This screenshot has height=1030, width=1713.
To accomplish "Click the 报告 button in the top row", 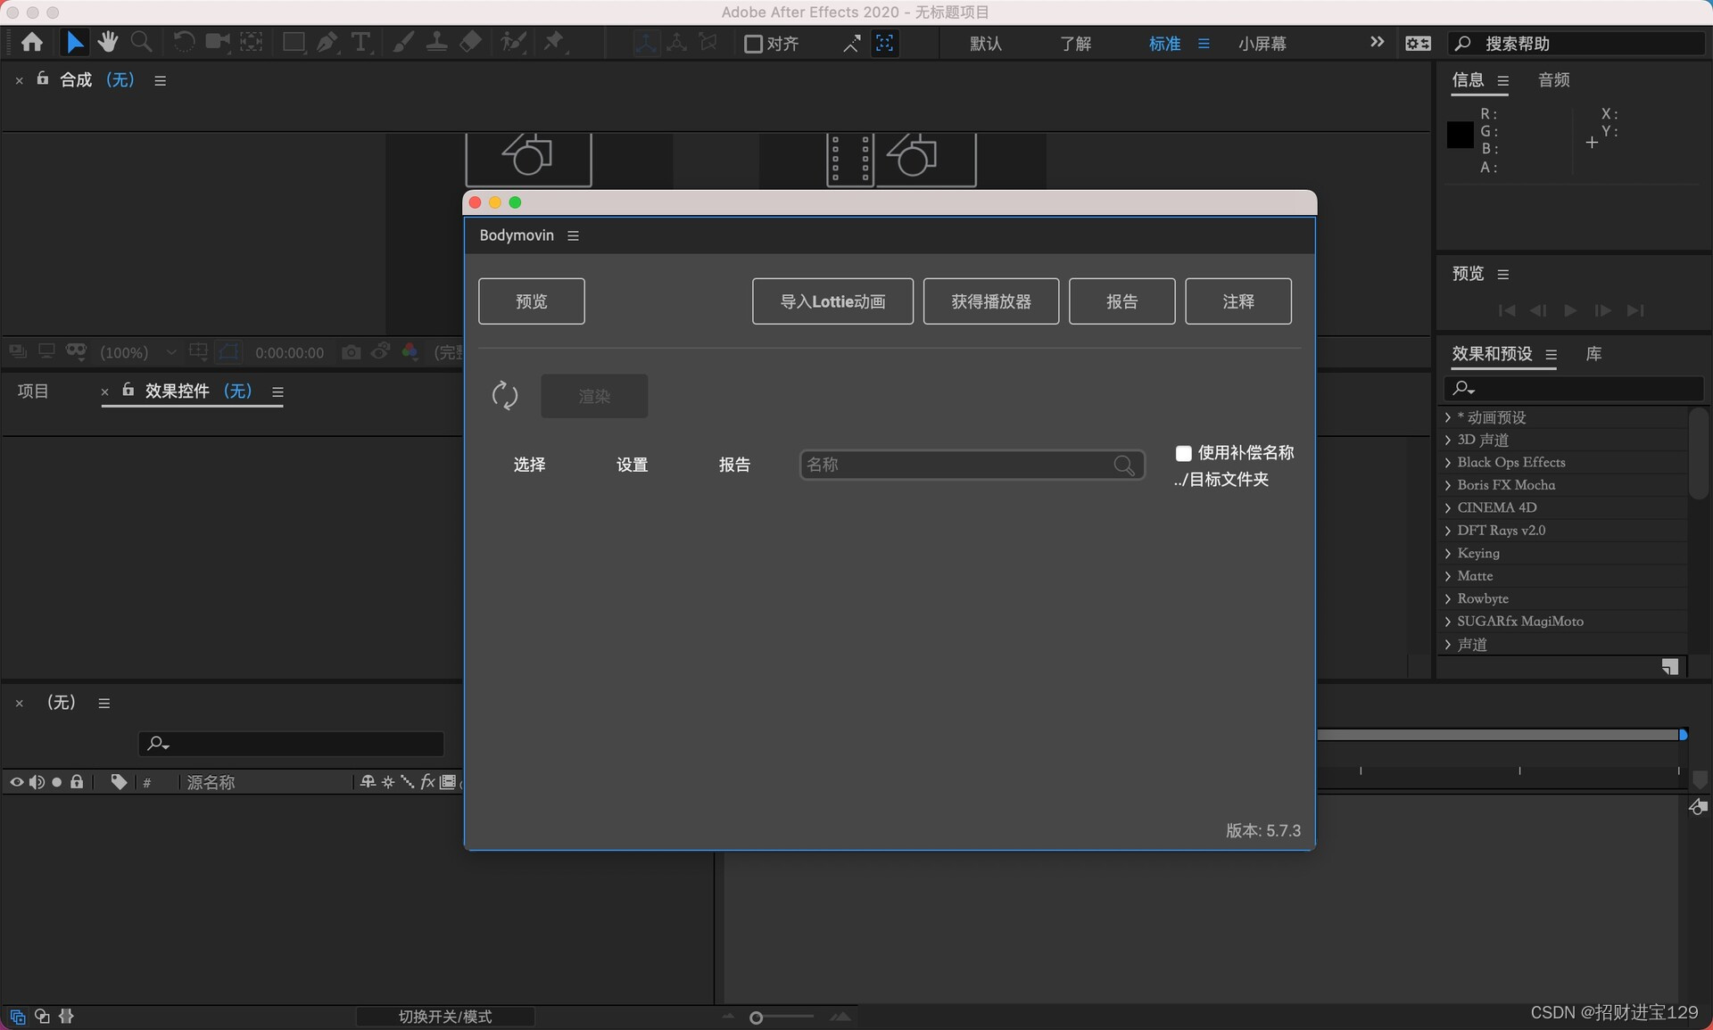I will tap(1121, 301).
